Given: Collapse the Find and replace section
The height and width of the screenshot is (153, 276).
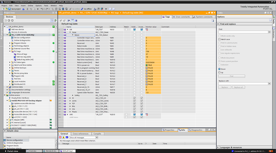Looking at the screenshot, I should click(218, 23).
